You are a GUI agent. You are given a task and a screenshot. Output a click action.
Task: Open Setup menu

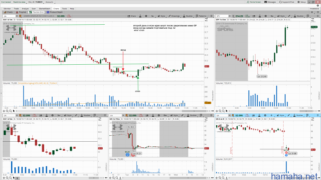click(302, 2)
